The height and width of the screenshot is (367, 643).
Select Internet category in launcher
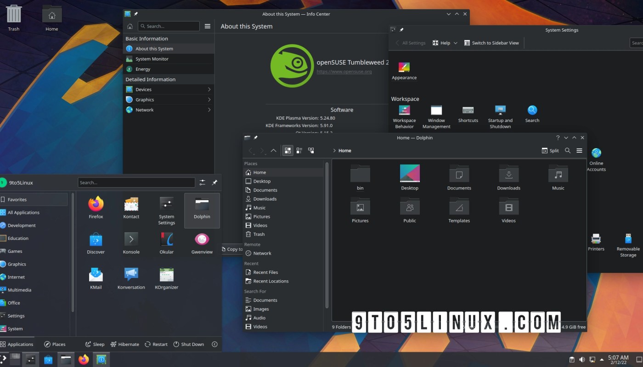click(34, 277)
